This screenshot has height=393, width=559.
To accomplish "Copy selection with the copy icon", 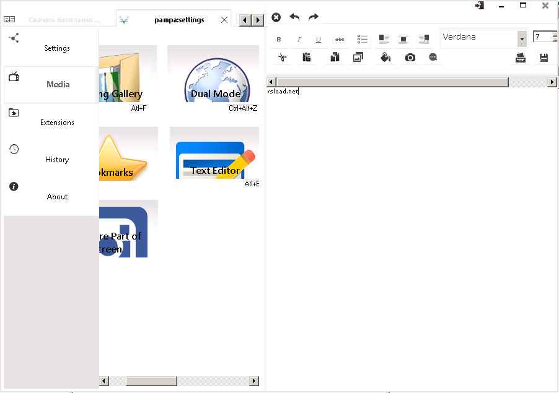I will [x=335, y=57].
